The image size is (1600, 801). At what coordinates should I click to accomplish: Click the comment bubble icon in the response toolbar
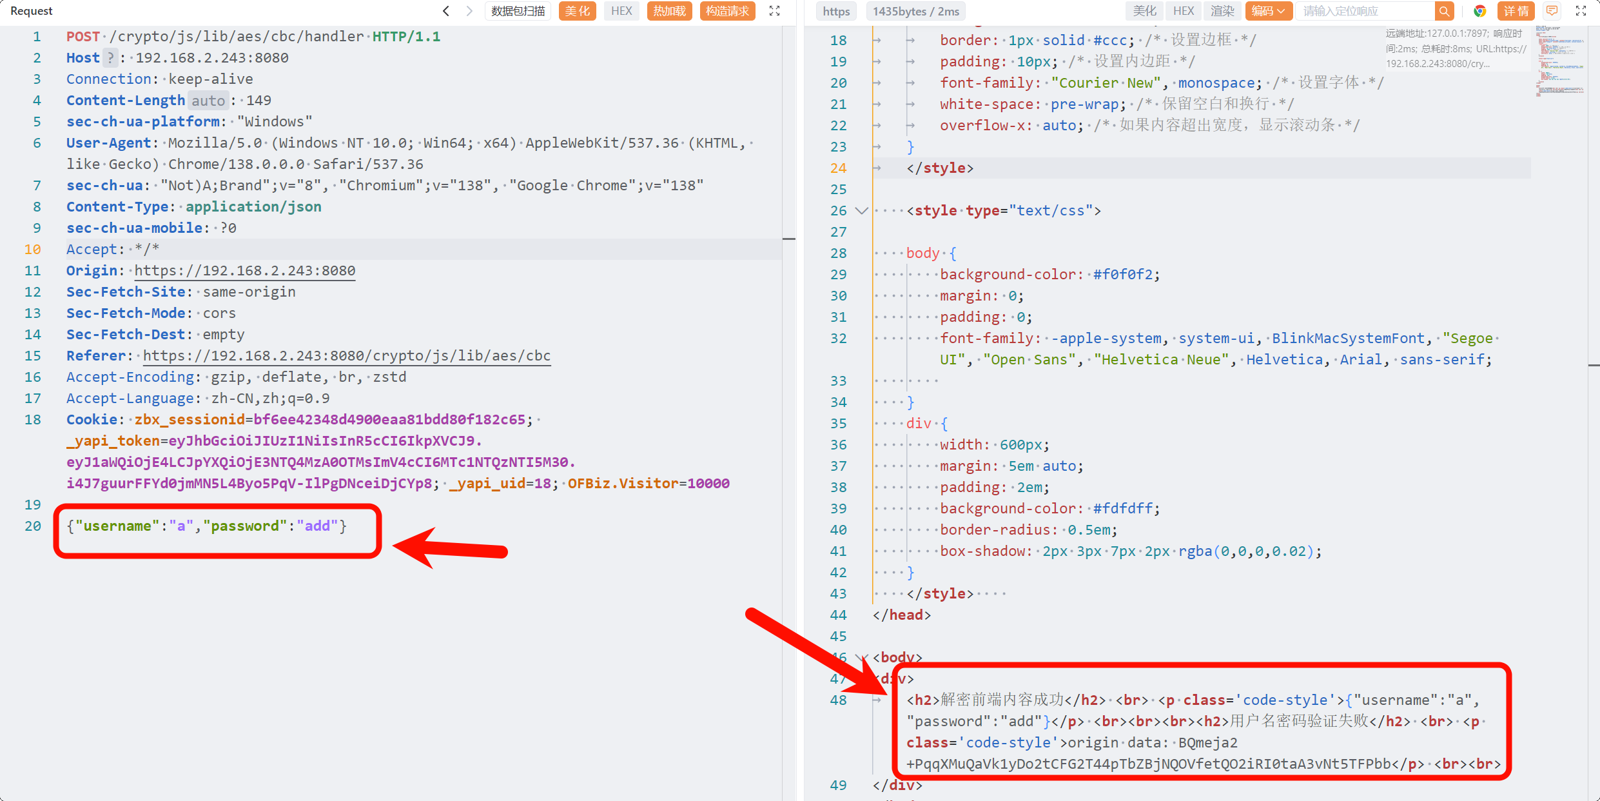pos(1552,11)
